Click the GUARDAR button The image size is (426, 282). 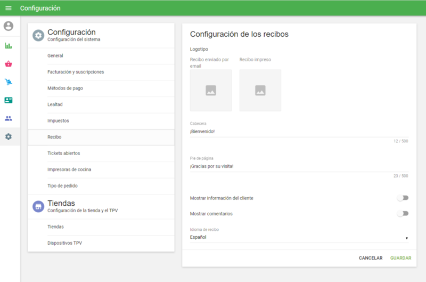(x=400, y=258)
